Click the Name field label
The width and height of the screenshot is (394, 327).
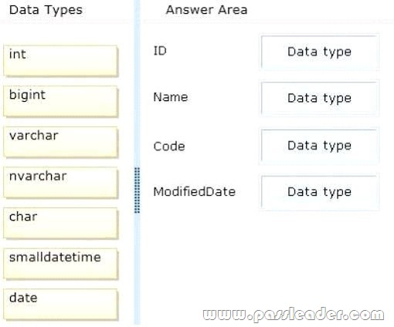pos(171,97)
